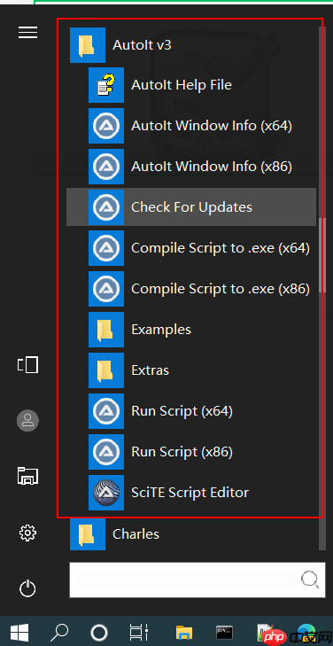The width and height of the screenshot is (333, 646).
Task: Click the Power button in Start sidebar
Action: pyautogui.click(x=28, y=588)
